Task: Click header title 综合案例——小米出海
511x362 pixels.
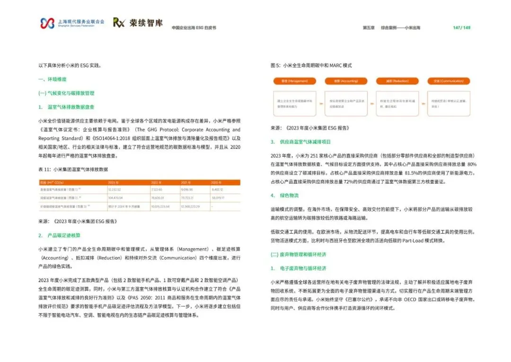Action: point(401,28)
